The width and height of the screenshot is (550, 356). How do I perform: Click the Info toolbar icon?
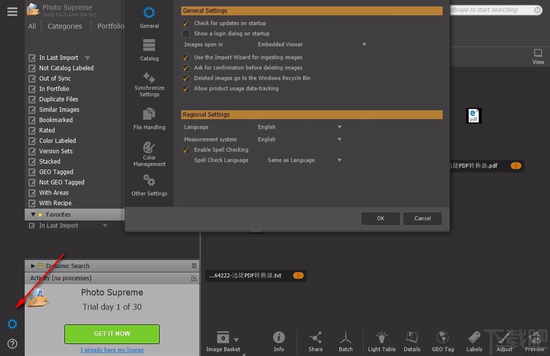click(279, 341)
